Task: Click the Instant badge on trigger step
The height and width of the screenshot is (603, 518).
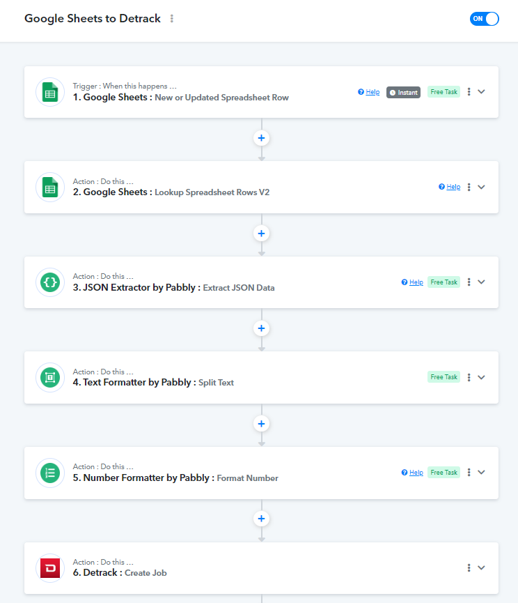Action: pos(403,92)
